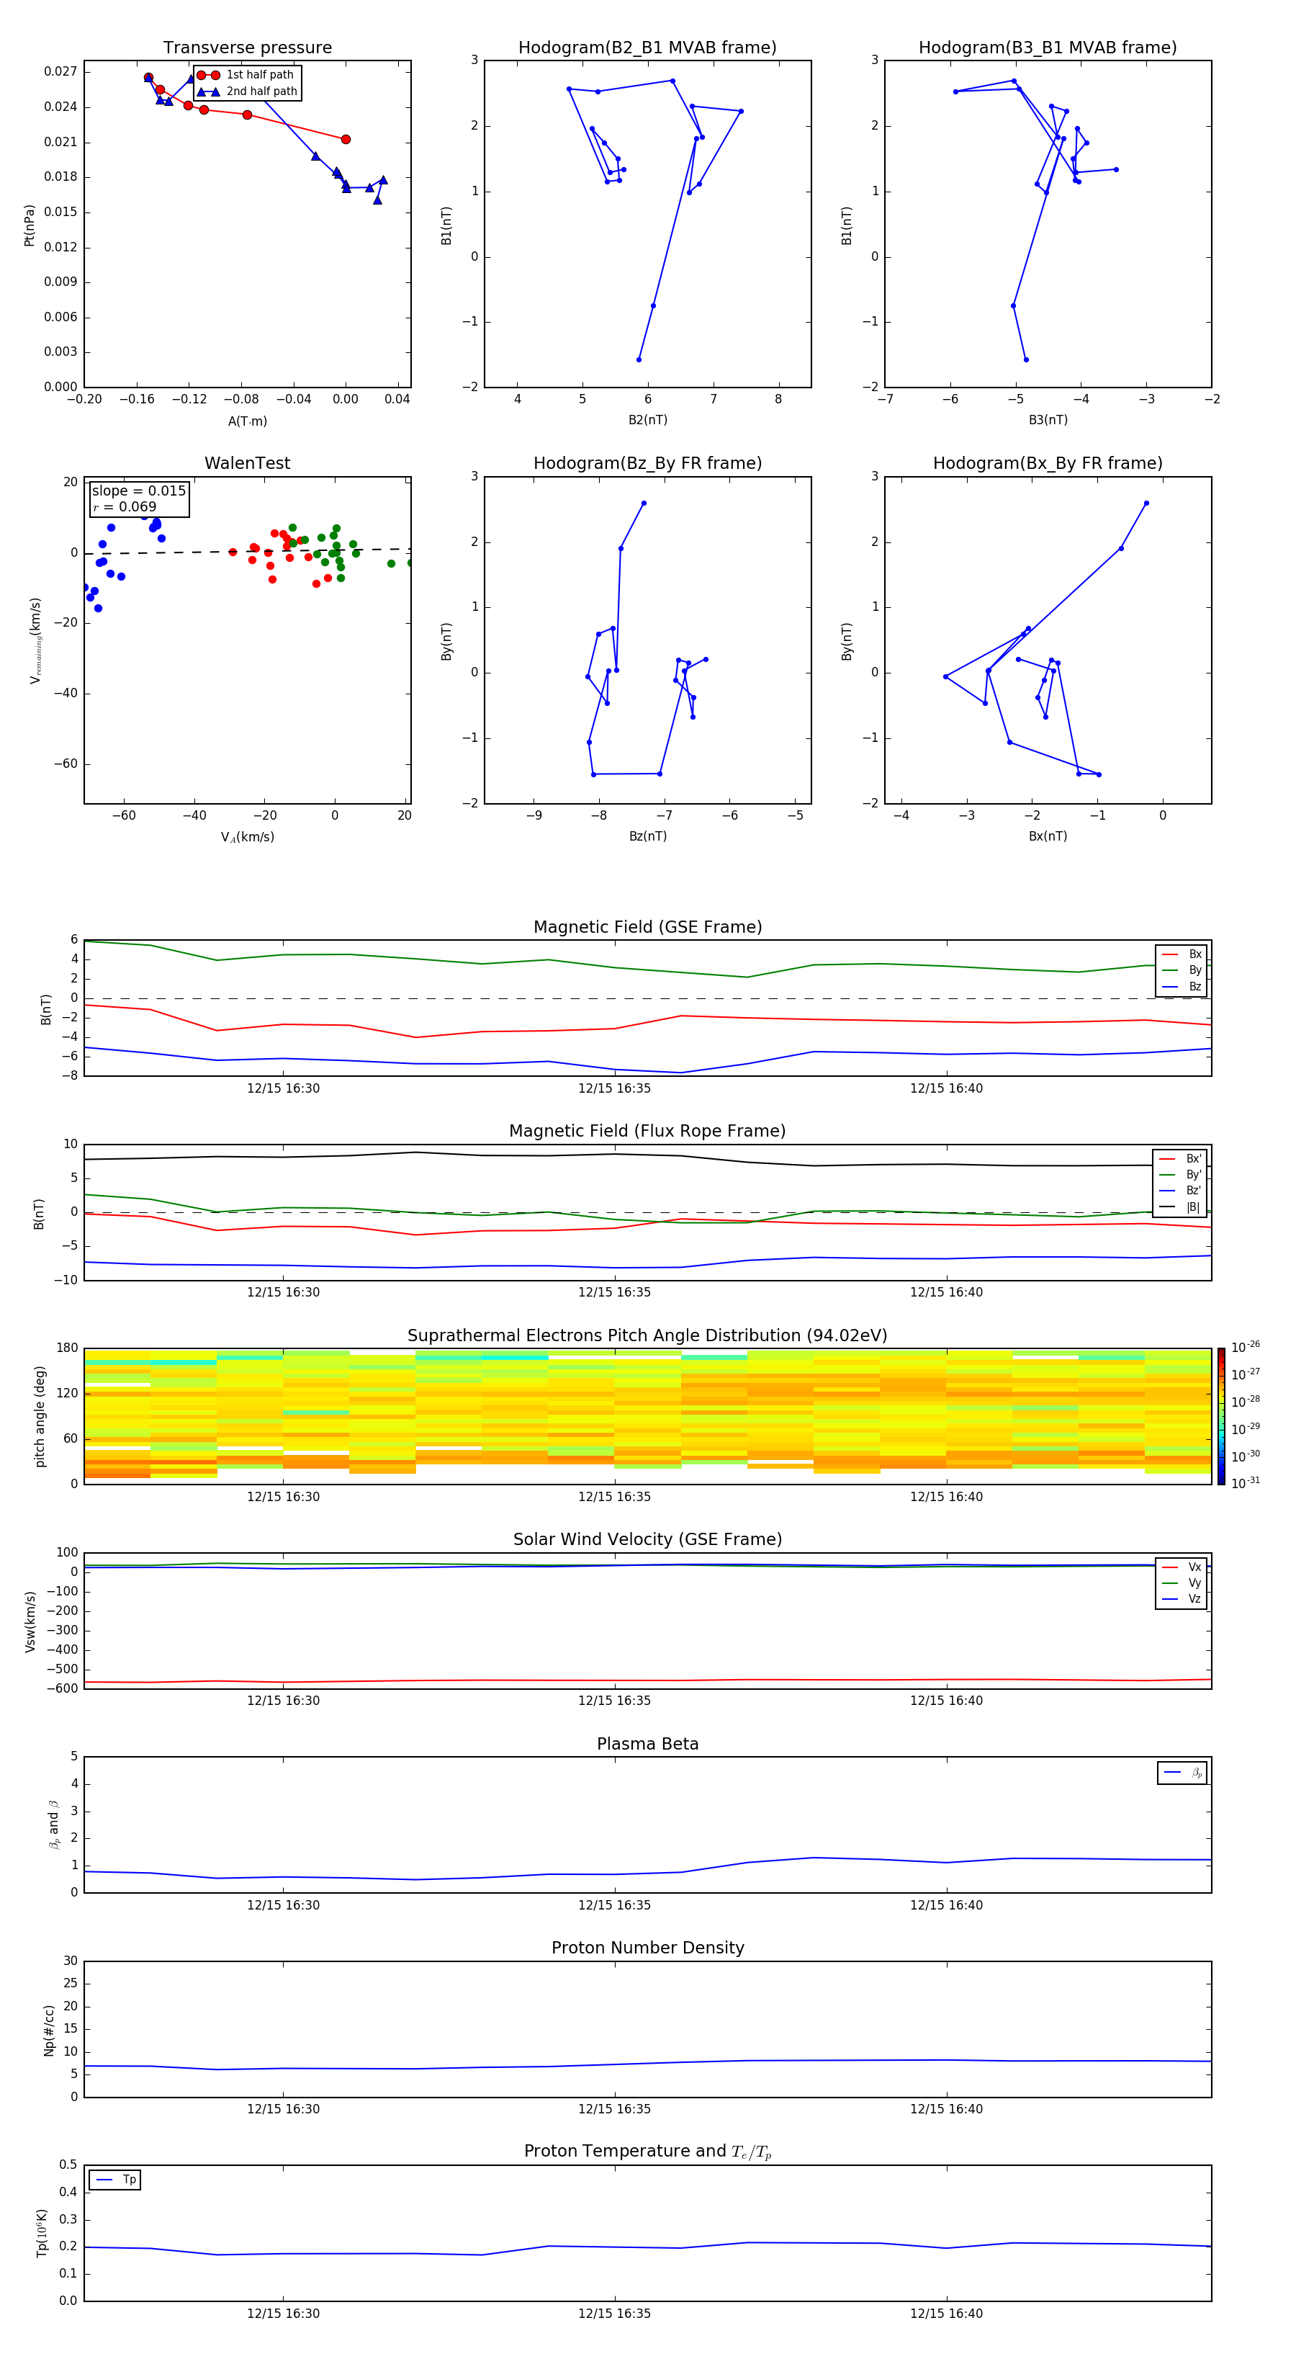Image resolution: width=1296 pixels, height=2377 pixels.
Task: Click the 'B3(nT)' x-axis label
Action: click(1048, 420)
